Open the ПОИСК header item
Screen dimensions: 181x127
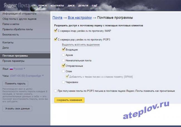43,6
